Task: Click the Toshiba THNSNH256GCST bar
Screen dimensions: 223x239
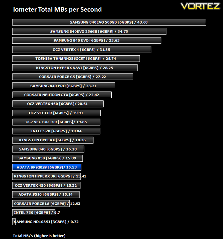Action: [x=76, y=59]
